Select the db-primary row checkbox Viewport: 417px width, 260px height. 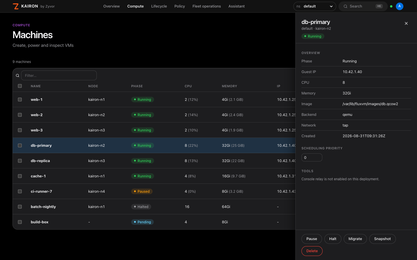(x=20, y=146)
